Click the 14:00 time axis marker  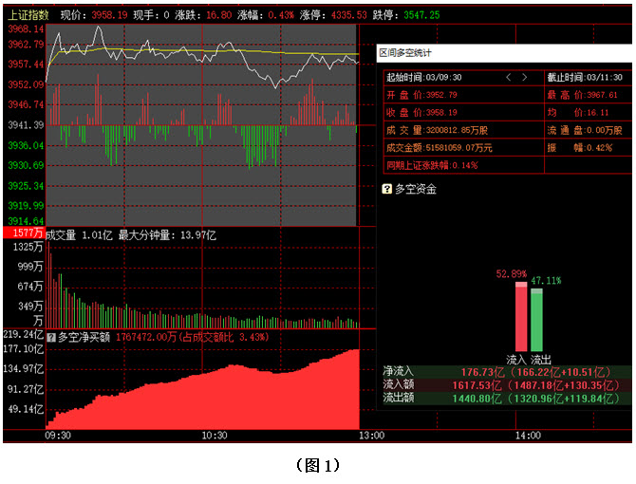point(528,436)
